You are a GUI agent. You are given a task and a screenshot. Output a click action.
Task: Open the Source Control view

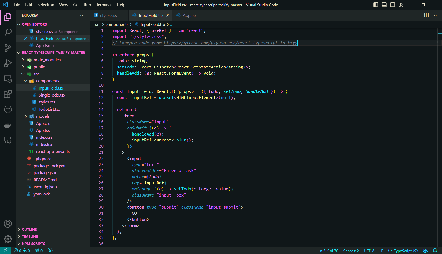8,48
